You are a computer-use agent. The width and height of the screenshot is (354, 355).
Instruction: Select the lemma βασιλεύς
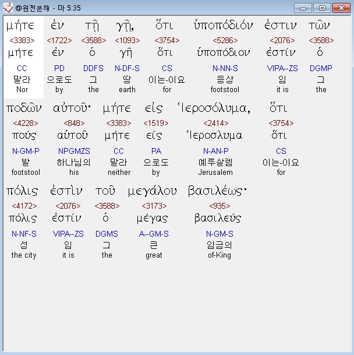point(218,218)
